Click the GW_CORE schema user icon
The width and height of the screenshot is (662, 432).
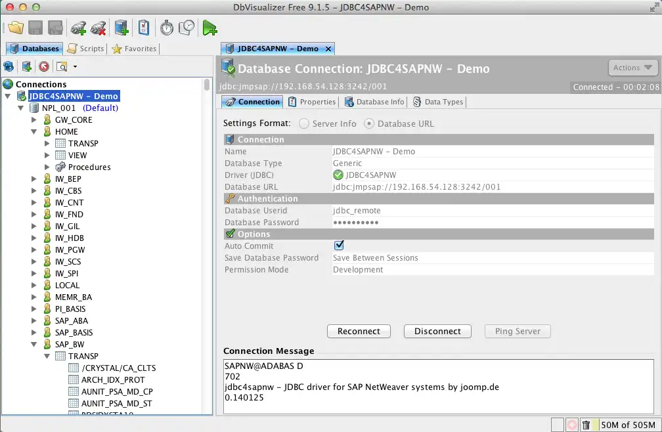click(x=47, y=119)
